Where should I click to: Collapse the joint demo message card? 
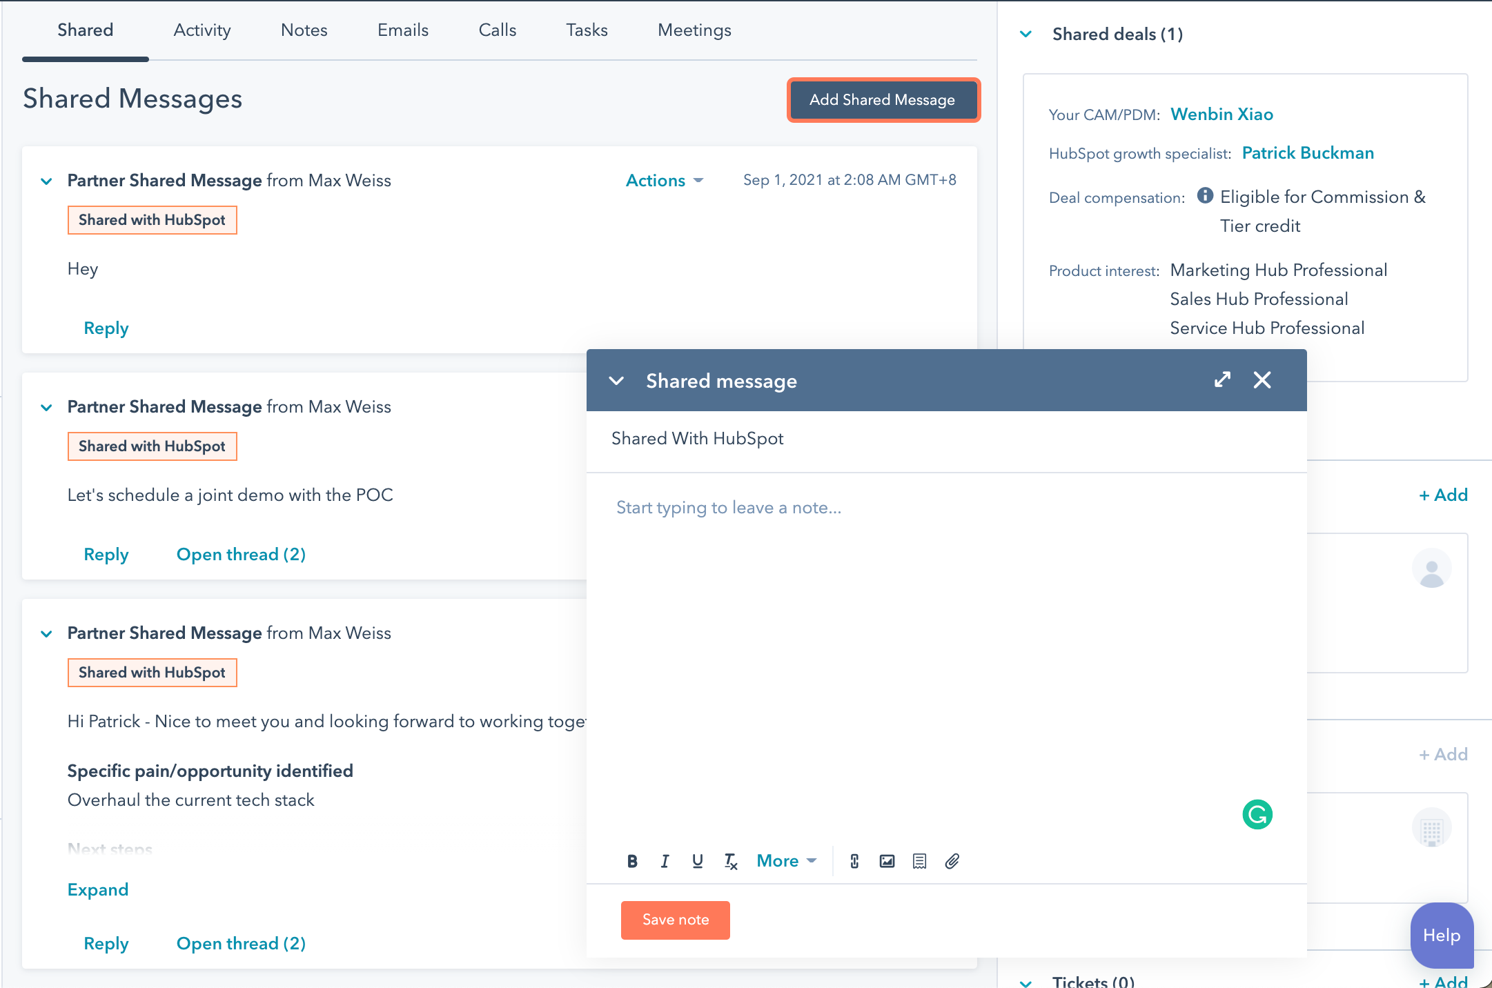point(46,408)
